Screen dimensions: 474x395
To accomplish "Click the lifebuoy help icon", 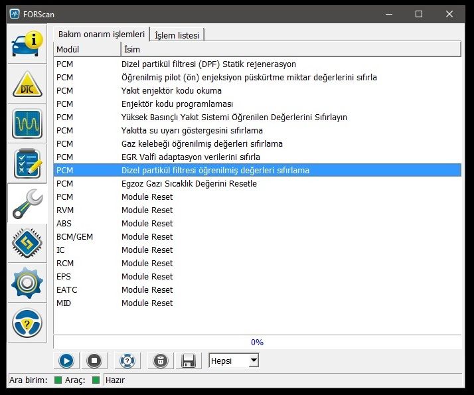I will [x=127, y=360].
